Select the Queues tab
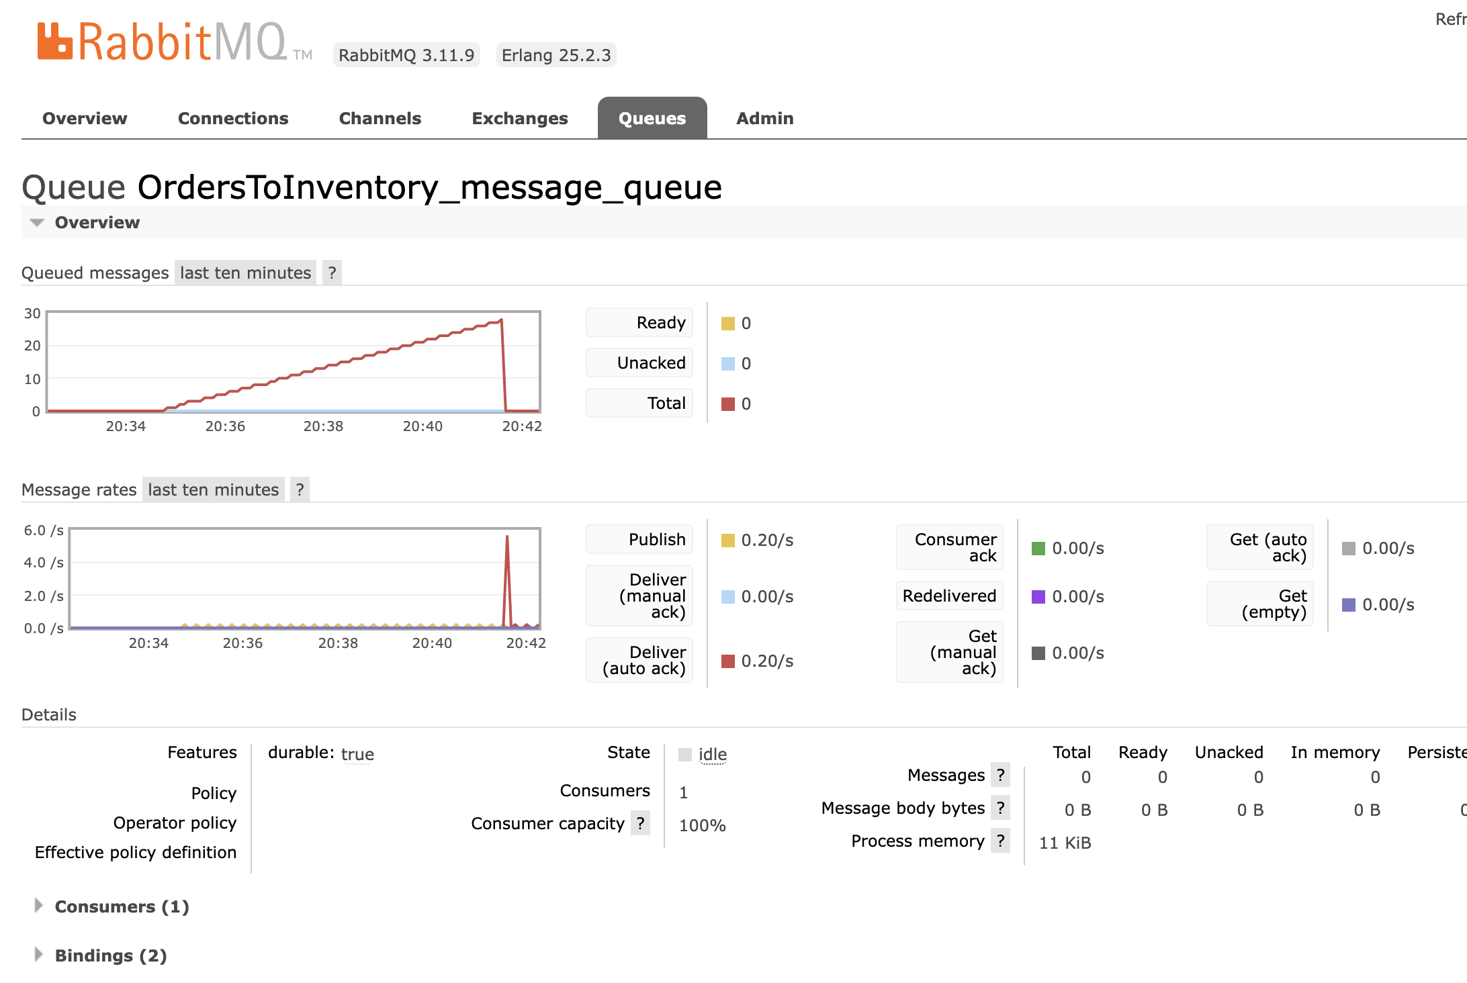 [x=652, y=118]
